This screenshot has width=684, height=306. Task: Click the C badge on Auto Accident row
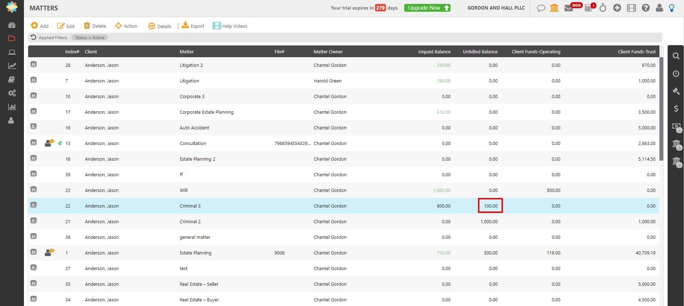[x=34, y=126]
